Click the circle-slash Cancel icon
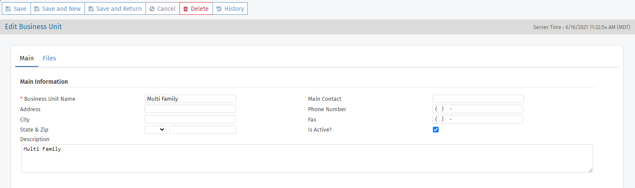The height and width of the screenshot is (188, 635). click(x=152, y=9)
